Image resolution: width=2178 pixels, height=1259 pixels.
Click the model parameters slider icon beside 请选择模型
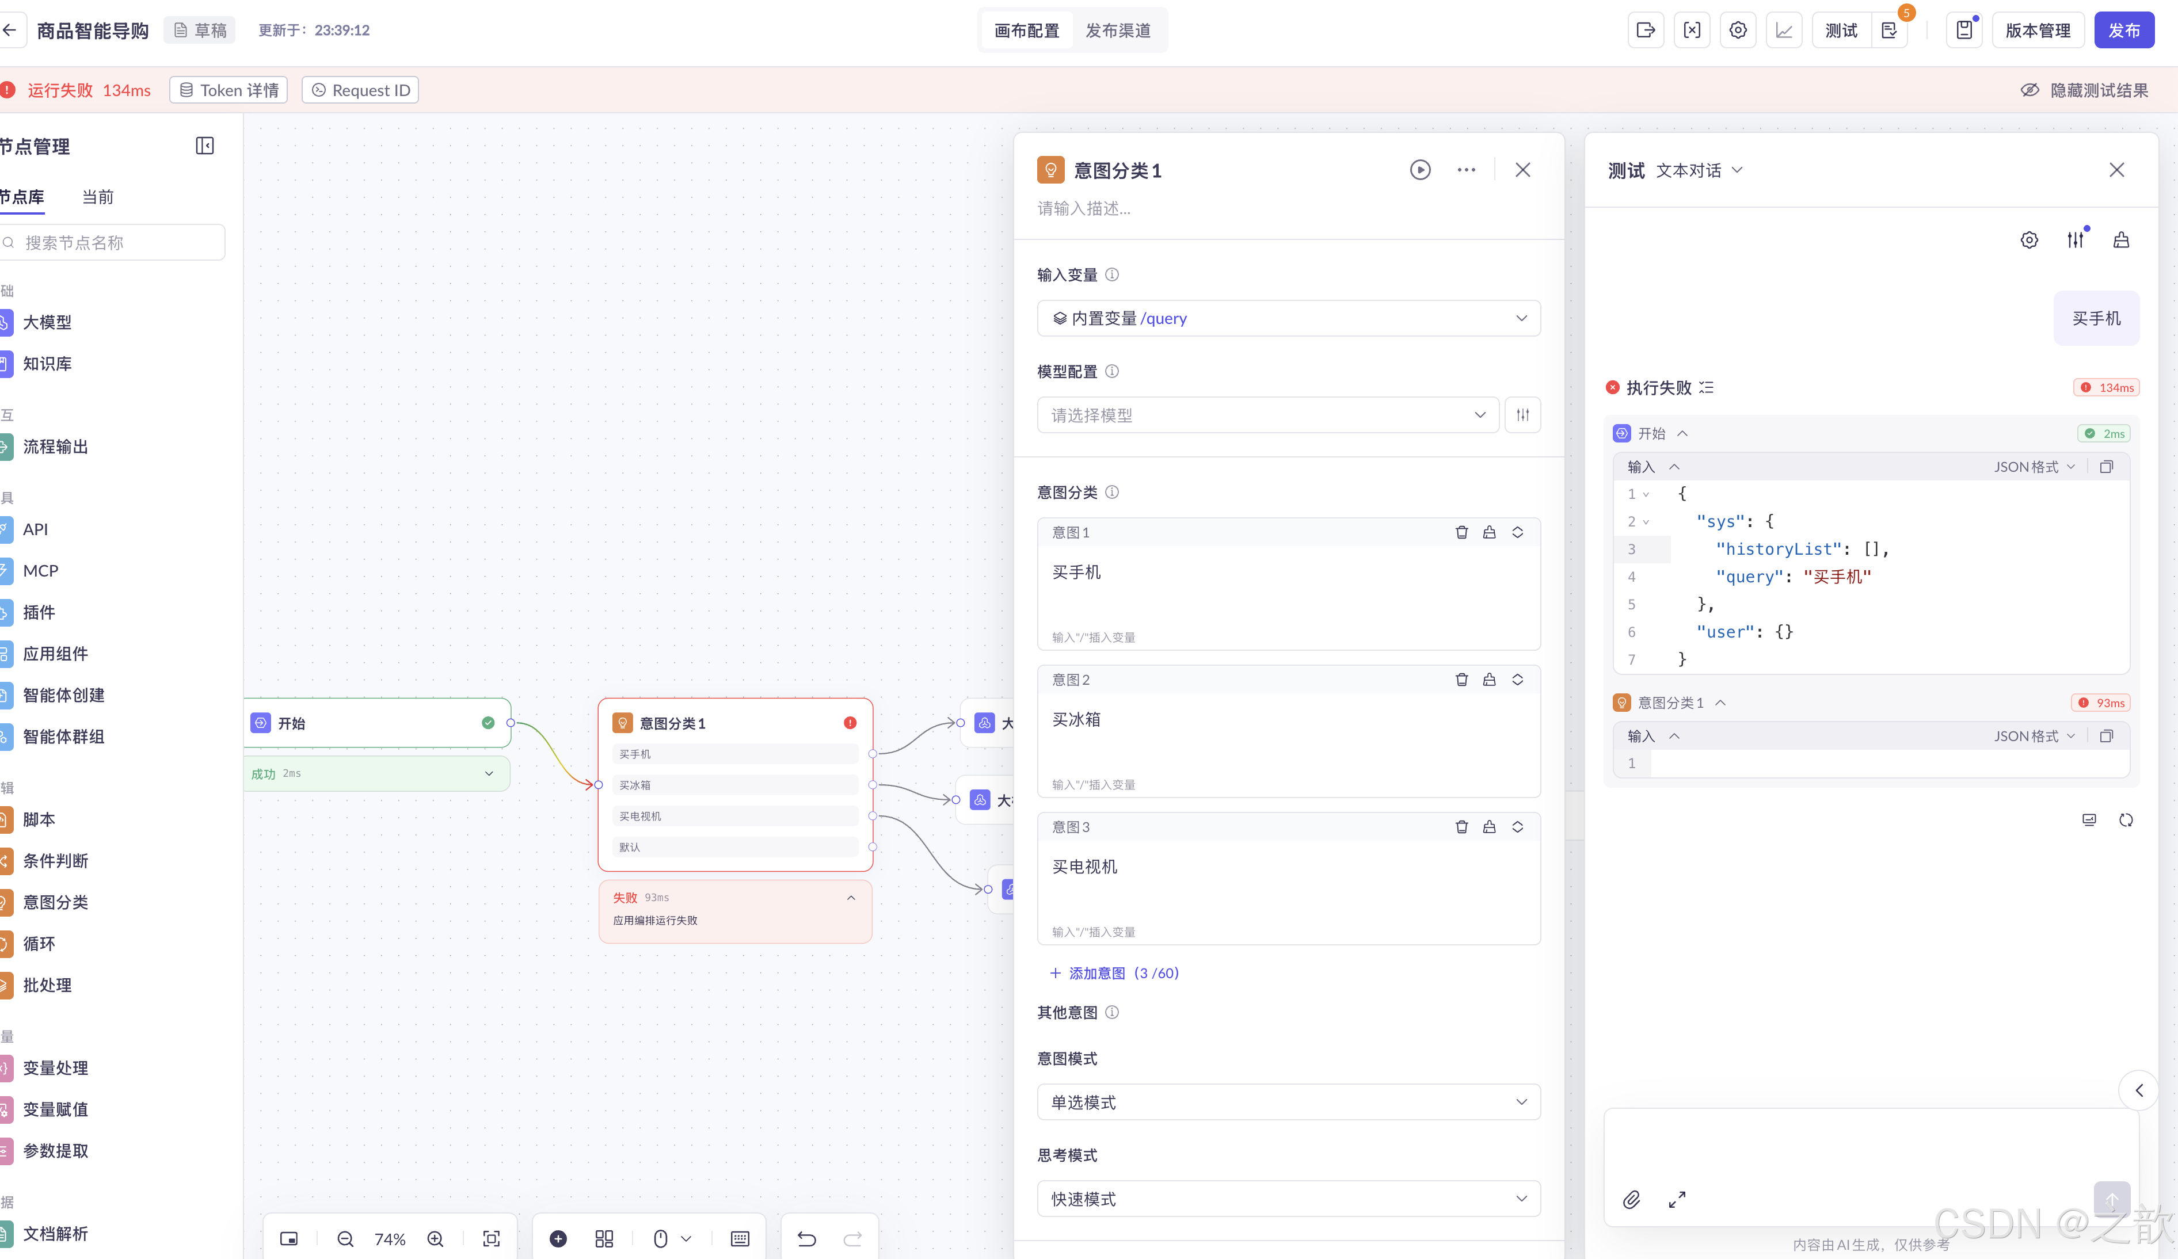pyautogui.click(x=1523, y=415)
